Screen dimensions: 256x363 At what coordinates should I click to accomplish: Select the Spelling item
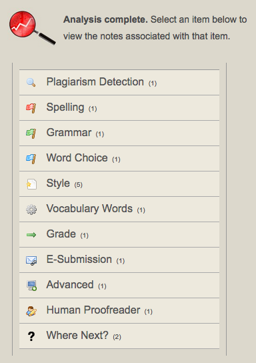coord(119,108)
